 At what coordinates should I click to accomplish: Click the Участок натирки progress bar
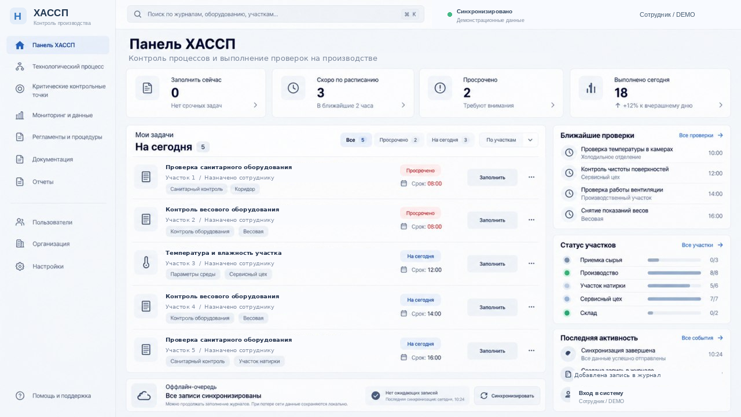[674, 286]
